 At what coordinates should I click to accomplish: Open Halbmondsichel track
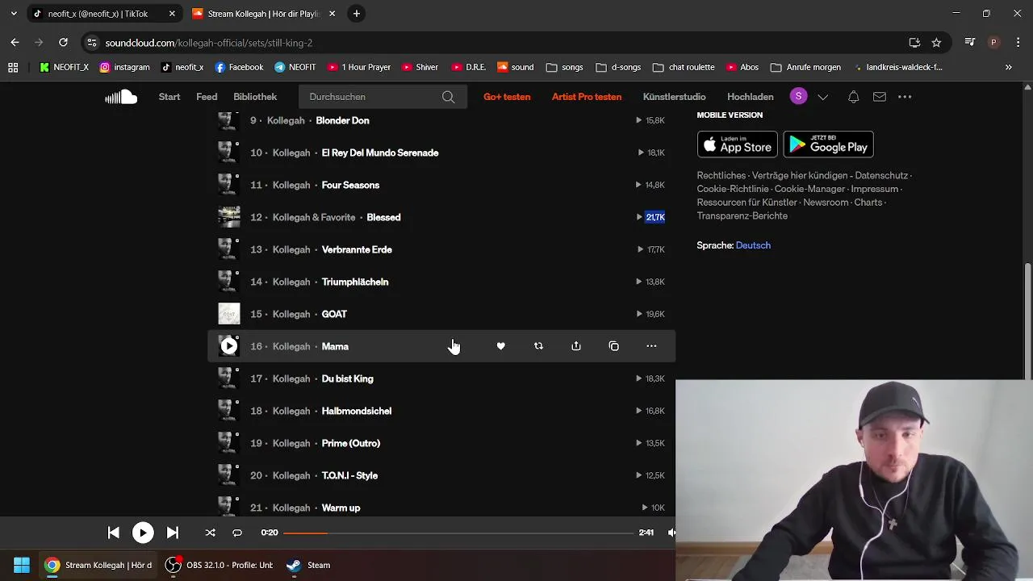[x=357, y=411]
